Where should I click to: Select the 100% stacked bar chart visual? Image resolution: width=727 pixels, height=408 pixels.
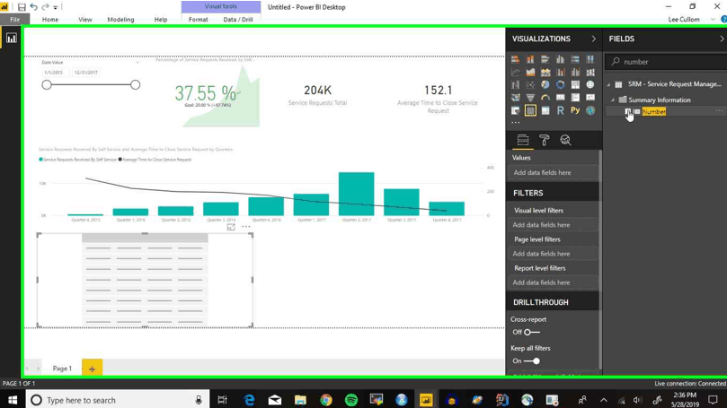pos(575,59)
